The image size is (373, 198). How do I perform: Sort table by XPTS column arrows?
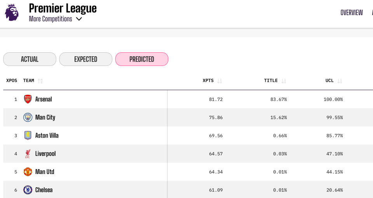click(x=220, y=81)
